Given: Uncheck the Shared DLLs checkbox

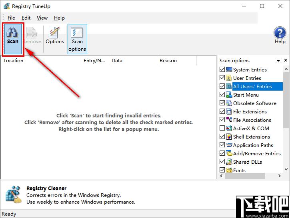Looking at the screenshot, I should point(222,162).
